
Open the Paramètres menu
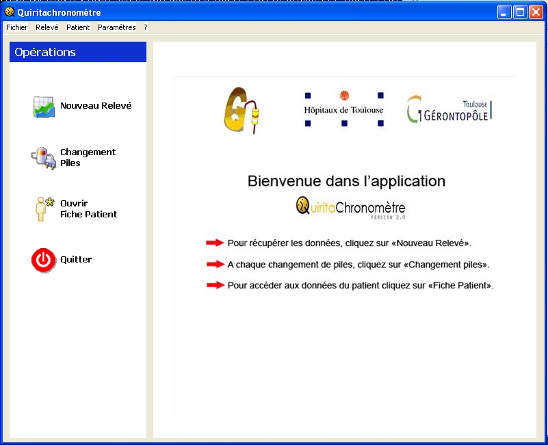(x=116, y=27)
